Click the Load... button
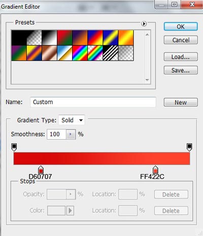This screenshot has width=203, height=236. [x=181, y=57]
